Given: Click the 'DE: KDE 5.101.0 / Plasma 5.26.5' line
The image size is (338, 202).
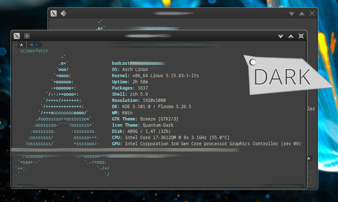Looking at the screenshot, I should click(x=151, y=107).
